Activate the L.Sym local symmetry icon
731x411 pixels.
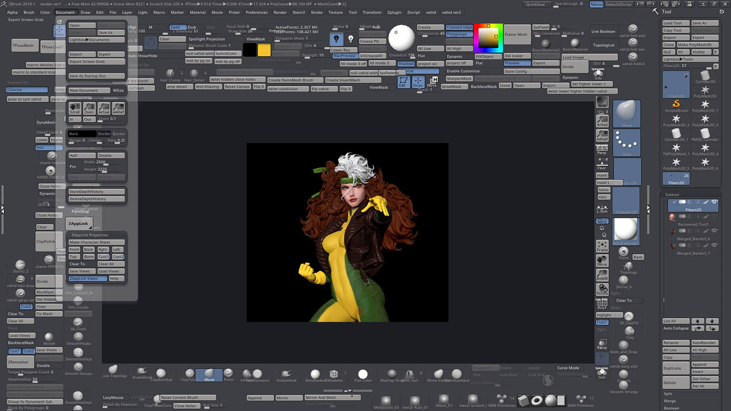pyautogui.click(x=602, y=209)
